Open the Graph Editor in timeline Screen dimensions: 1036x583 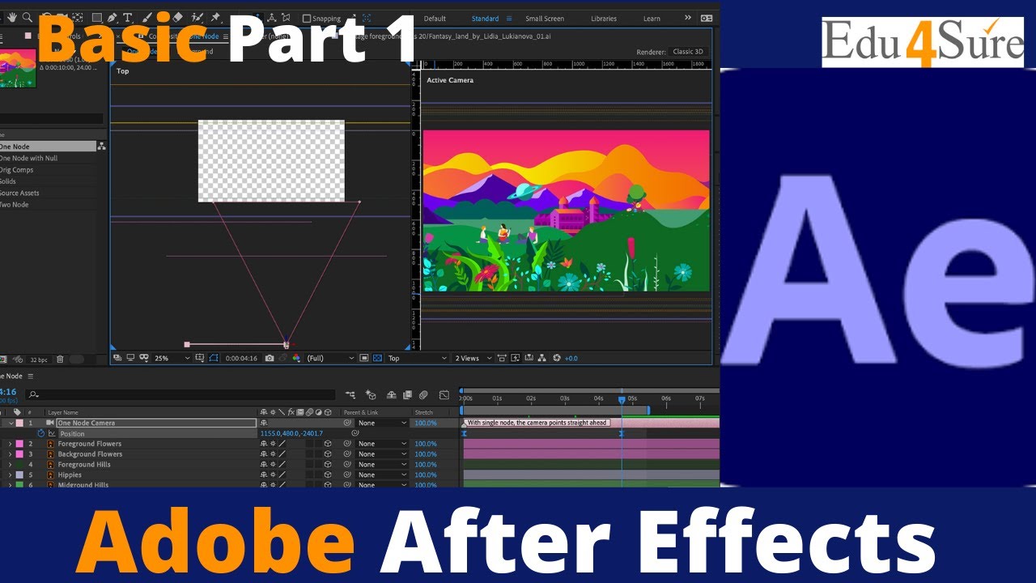(444, 395)
